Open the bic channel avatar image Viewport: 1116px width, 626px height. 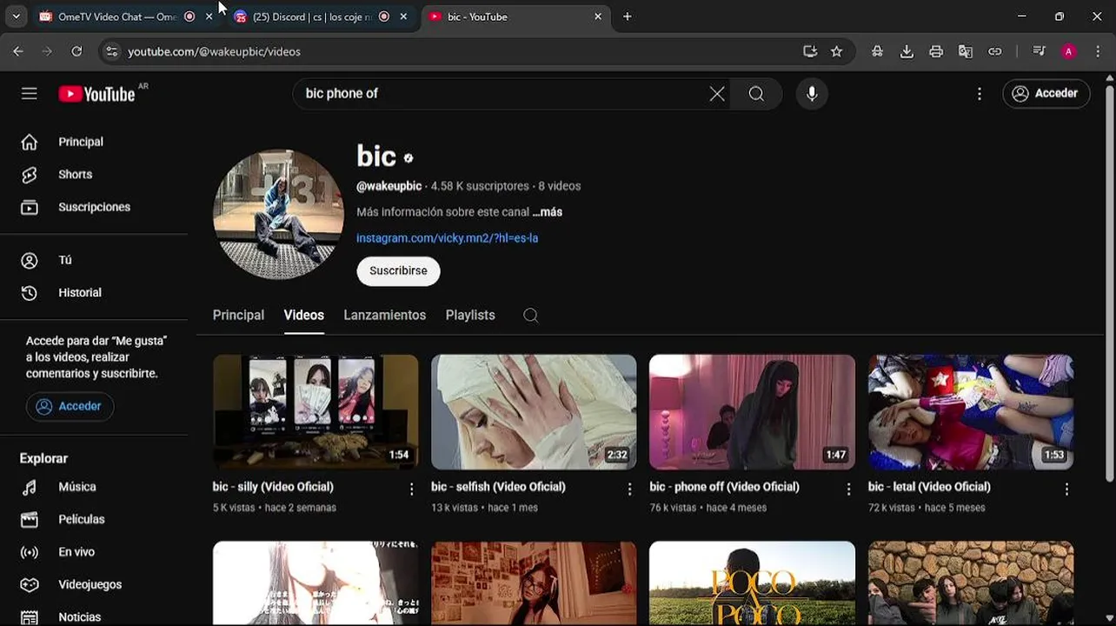[x=278, y=214]
